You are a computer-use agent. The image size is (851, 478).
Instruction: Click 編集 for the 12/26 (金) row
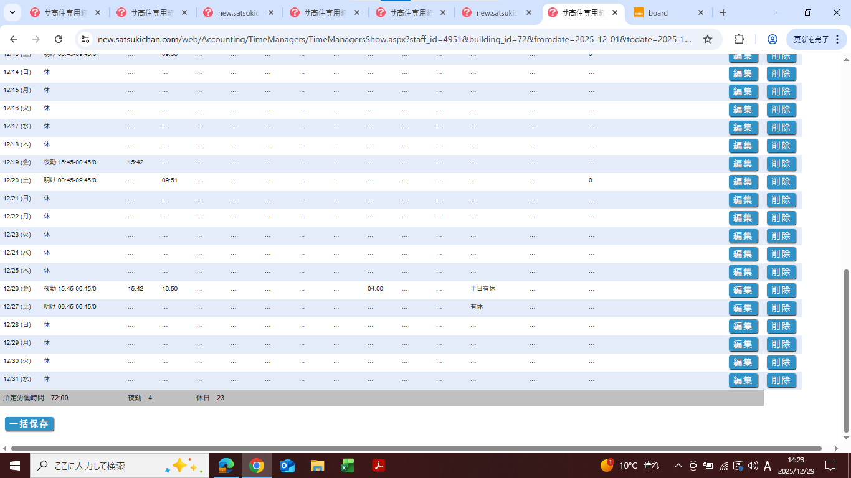point(743,290)
